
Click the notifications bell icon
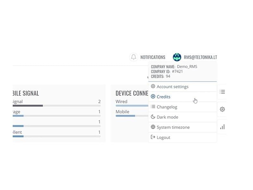(133, 57)
